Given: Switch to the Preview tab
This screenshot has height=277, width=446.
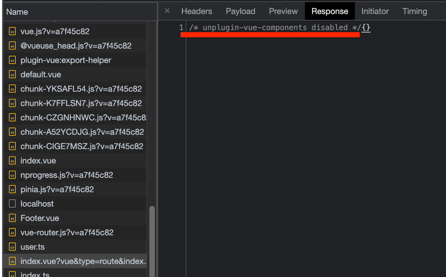Looking at the screenshot, I should click(283, 11).
